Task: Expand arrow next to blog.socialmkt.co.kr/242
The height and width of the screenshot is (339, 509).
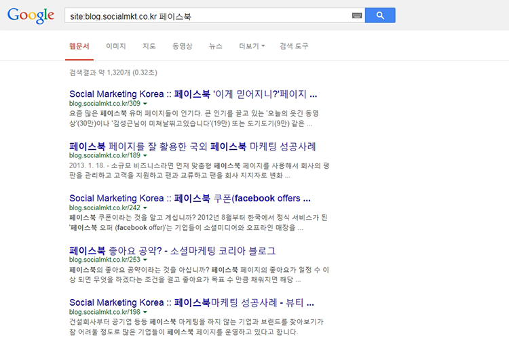Action: (x=145, y=208)
